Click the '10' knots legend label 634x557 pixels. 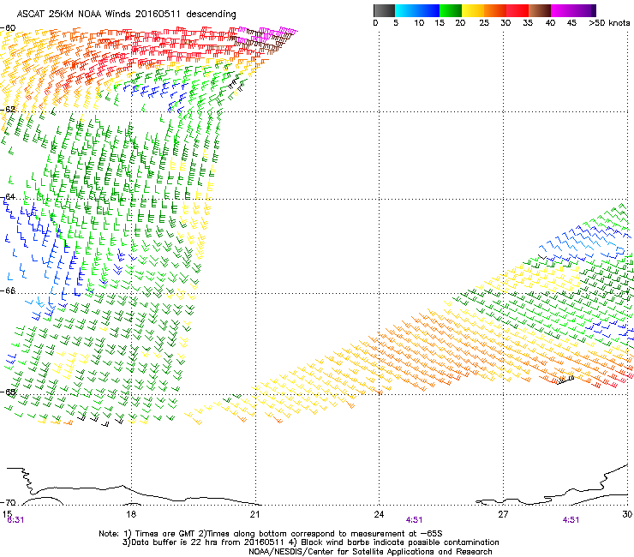point(419,23)
